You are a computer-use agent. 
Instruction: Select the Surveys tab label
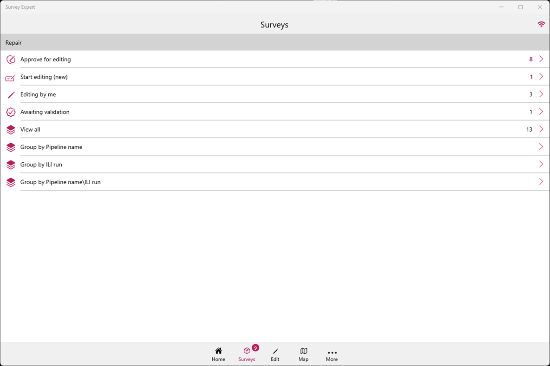(x=247, y=359)
